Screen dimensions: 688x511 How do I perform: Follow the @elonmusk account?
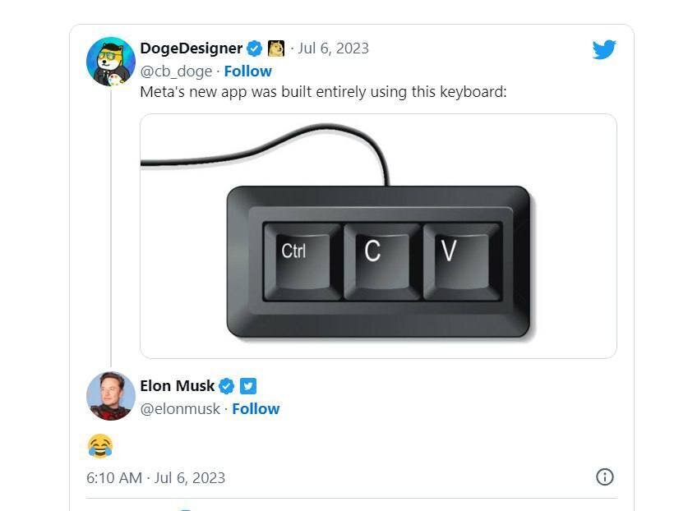pyautogui.click(x=256, y=408)
